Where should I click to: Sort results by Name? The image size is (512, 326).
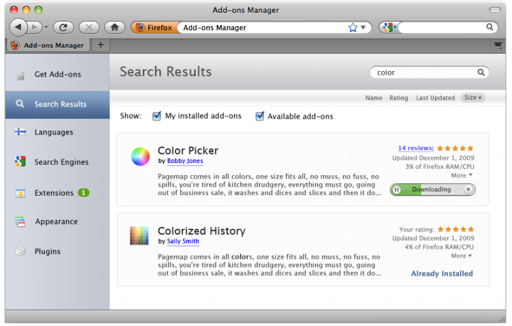click(374, 98)
